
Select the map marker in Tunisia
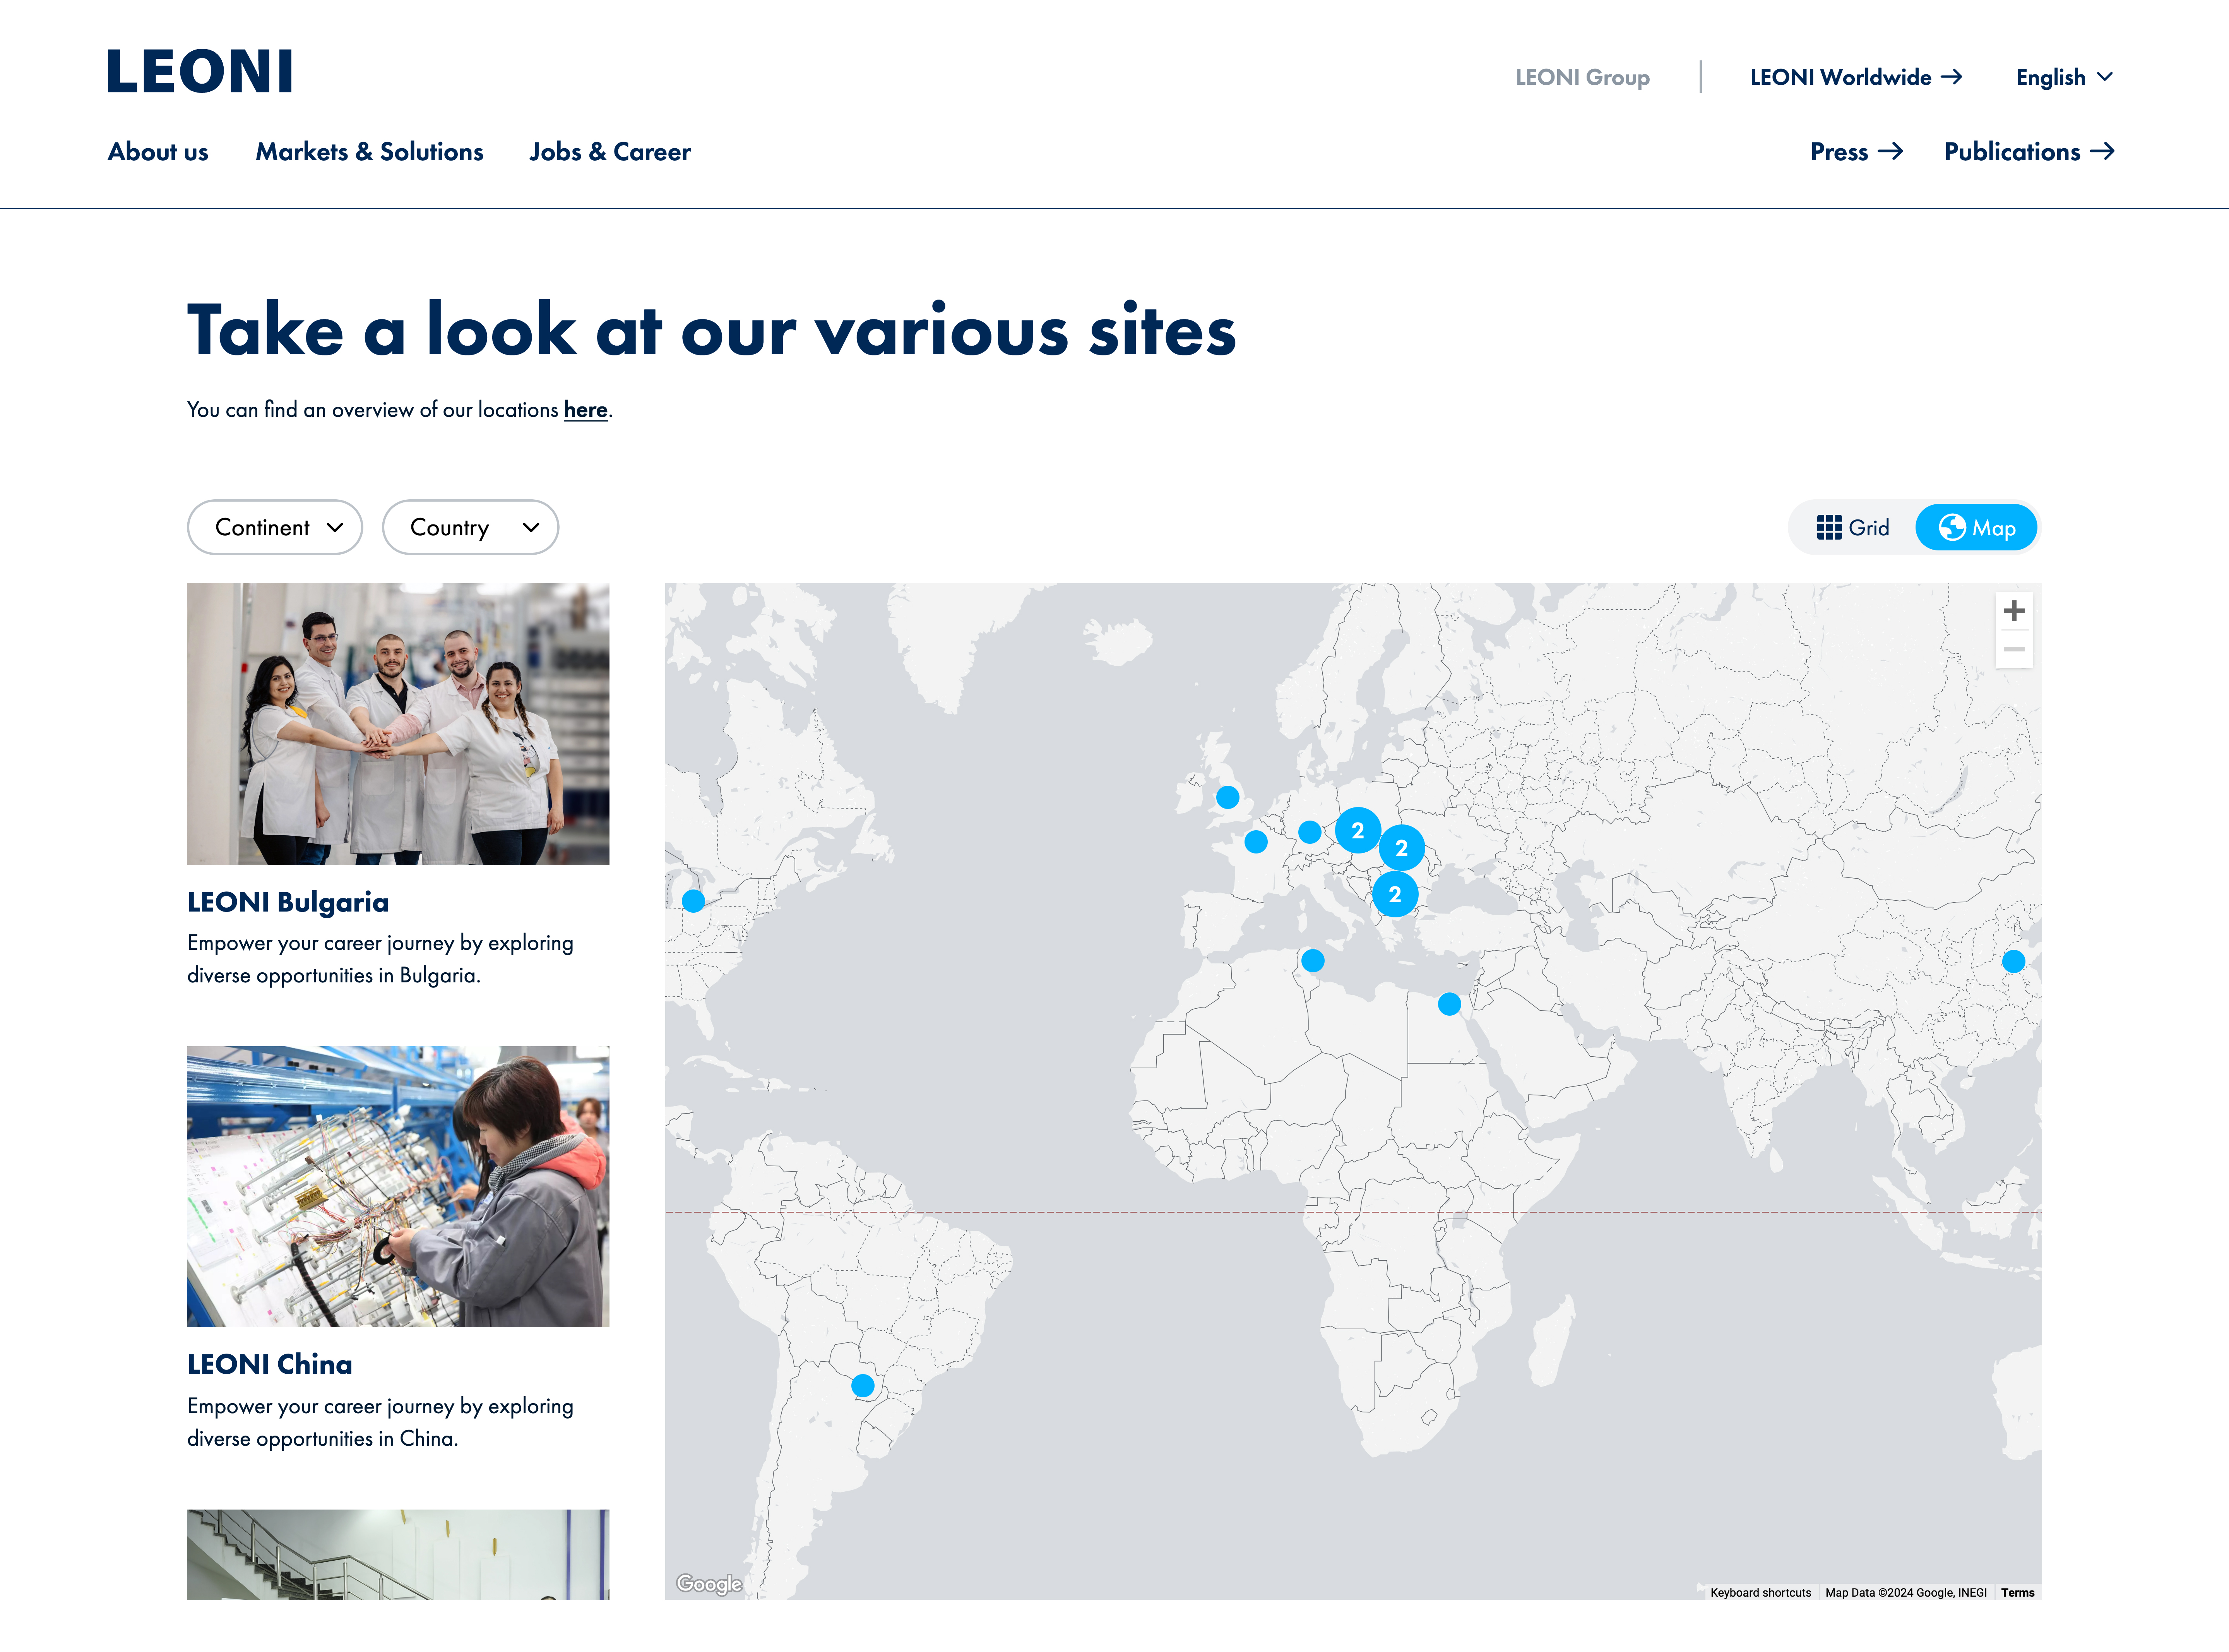(1312, 961)
